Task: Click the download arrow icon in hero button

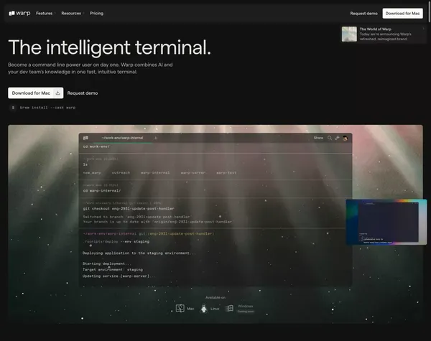Action: 57,93
